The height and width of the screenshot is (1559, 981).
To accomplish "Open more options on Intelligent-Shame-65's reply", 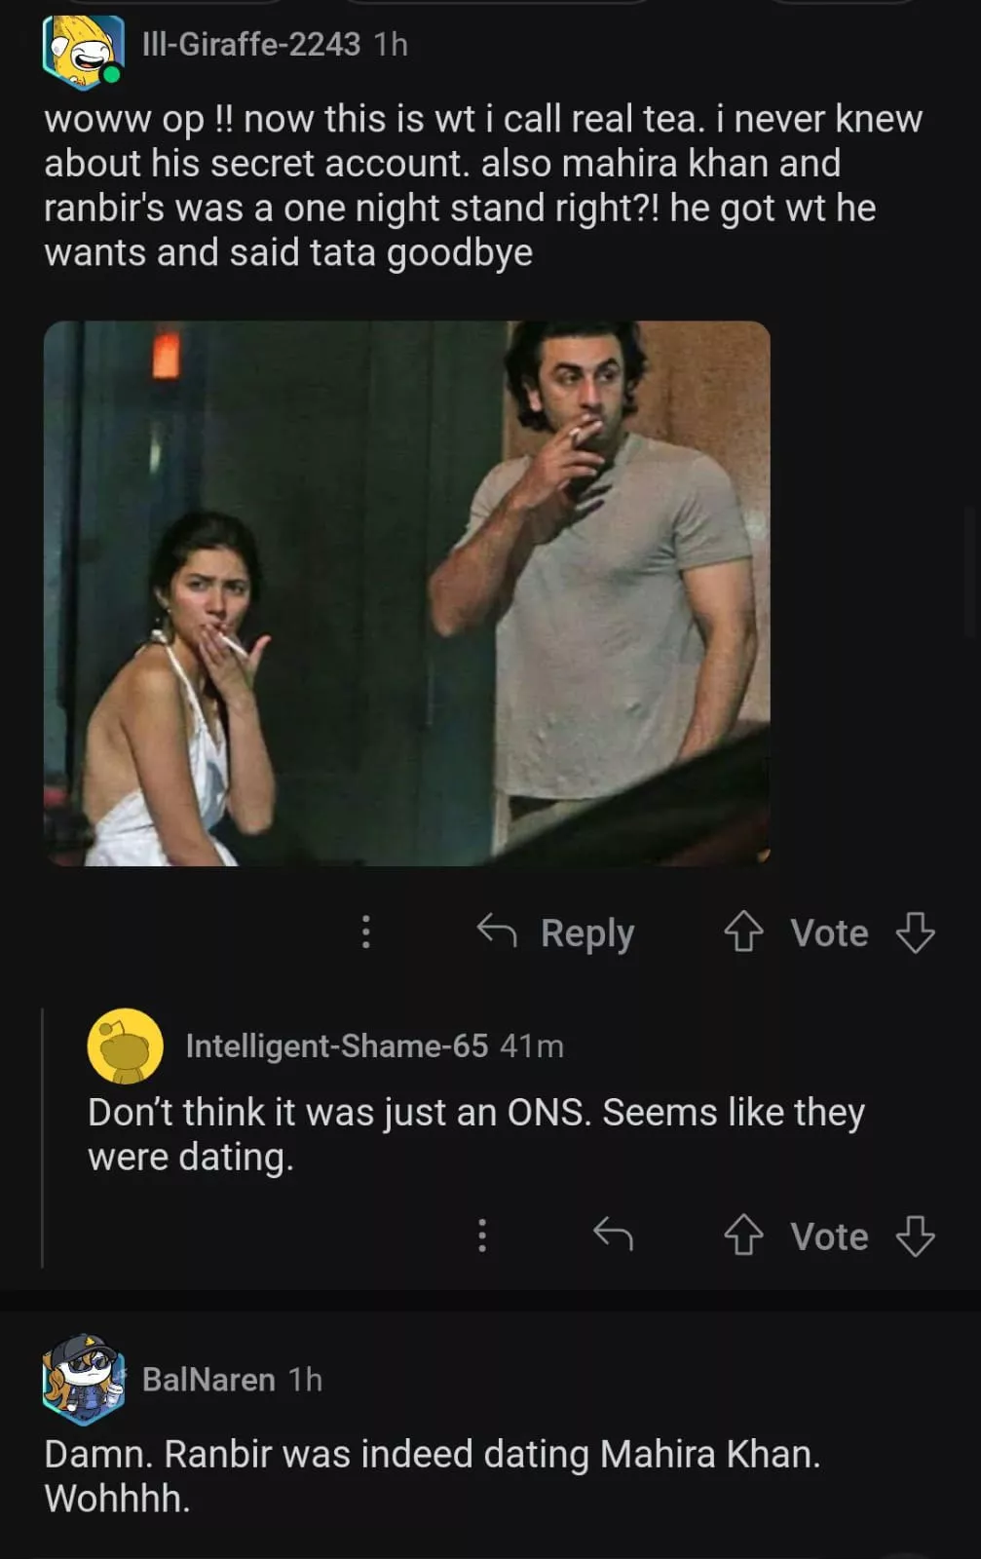I will pyautogui.click(x=481, y=1236).
